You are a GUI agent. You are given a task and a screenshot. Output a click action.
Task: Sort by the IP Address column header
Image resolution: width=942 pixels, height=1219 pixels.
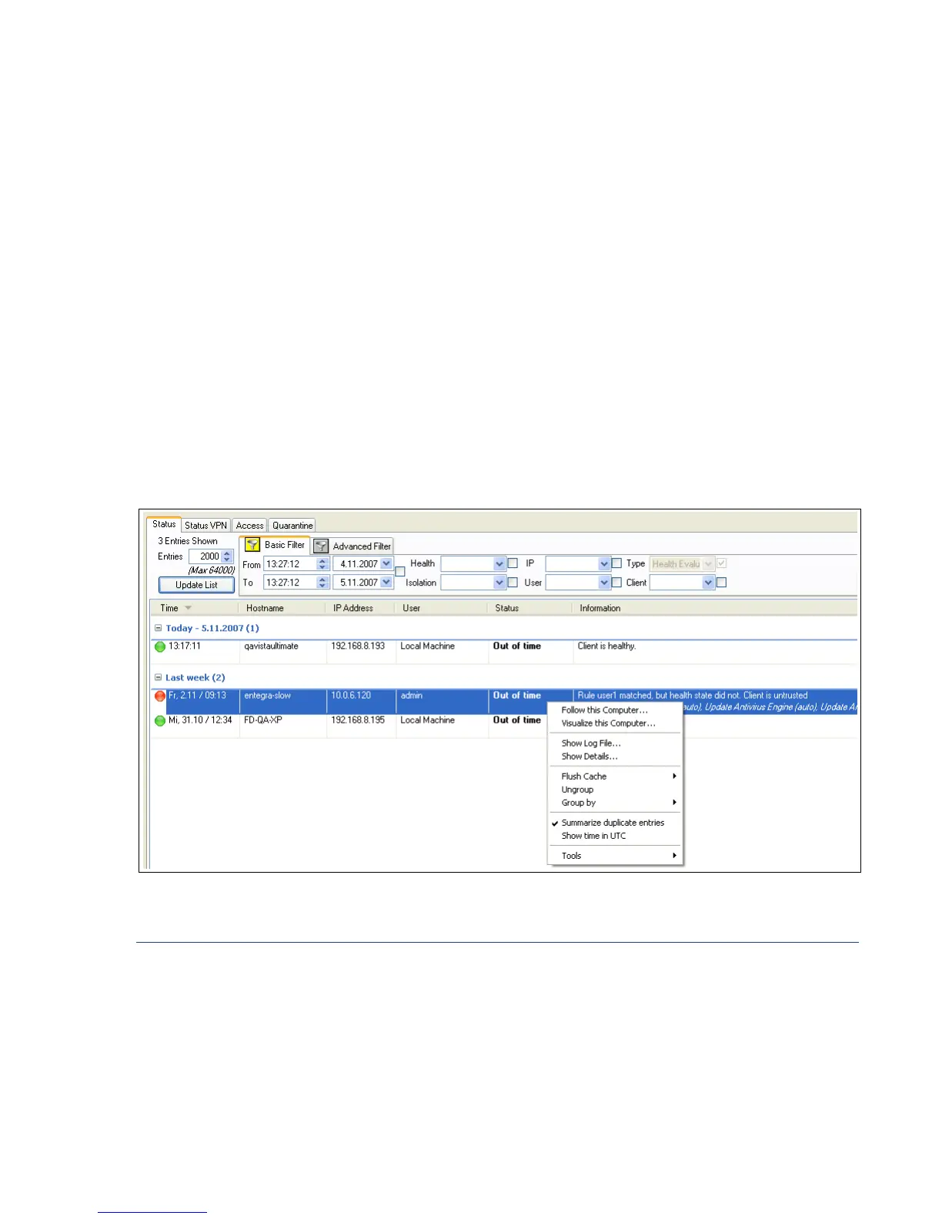(x=353, y=608)
